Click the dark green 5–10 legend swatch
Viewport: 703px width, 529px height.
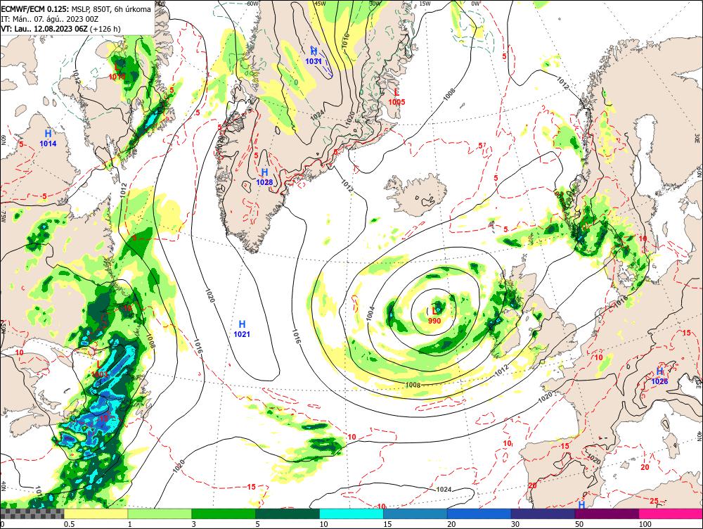coord(288,514)
